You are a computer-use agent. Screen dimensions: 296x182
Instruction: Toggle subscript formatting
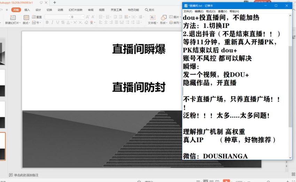click(80, 22)
